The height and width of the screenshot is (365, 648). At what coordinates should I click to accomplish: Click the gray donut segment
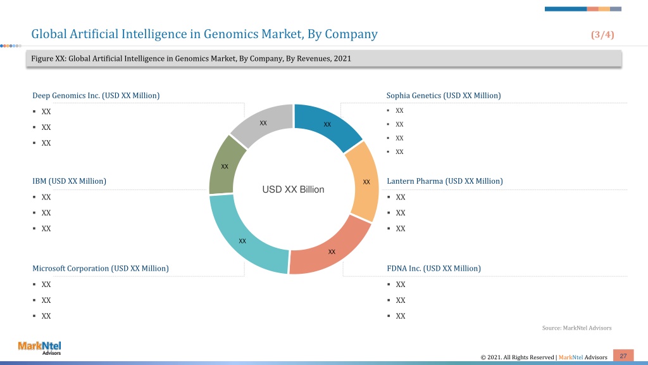click(265, 122)
